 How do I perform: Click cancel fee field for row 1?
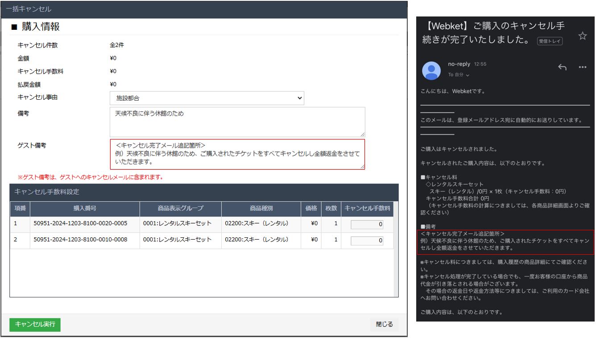click(x=367, y=224)
